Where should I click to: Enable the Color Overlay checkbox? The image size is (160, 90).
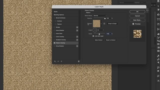(54, 37)
